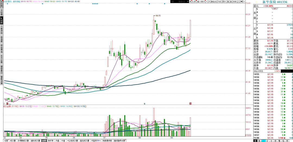Select the 外盘 indicator tab
The image size is (293, 142).
coord(63,140)
